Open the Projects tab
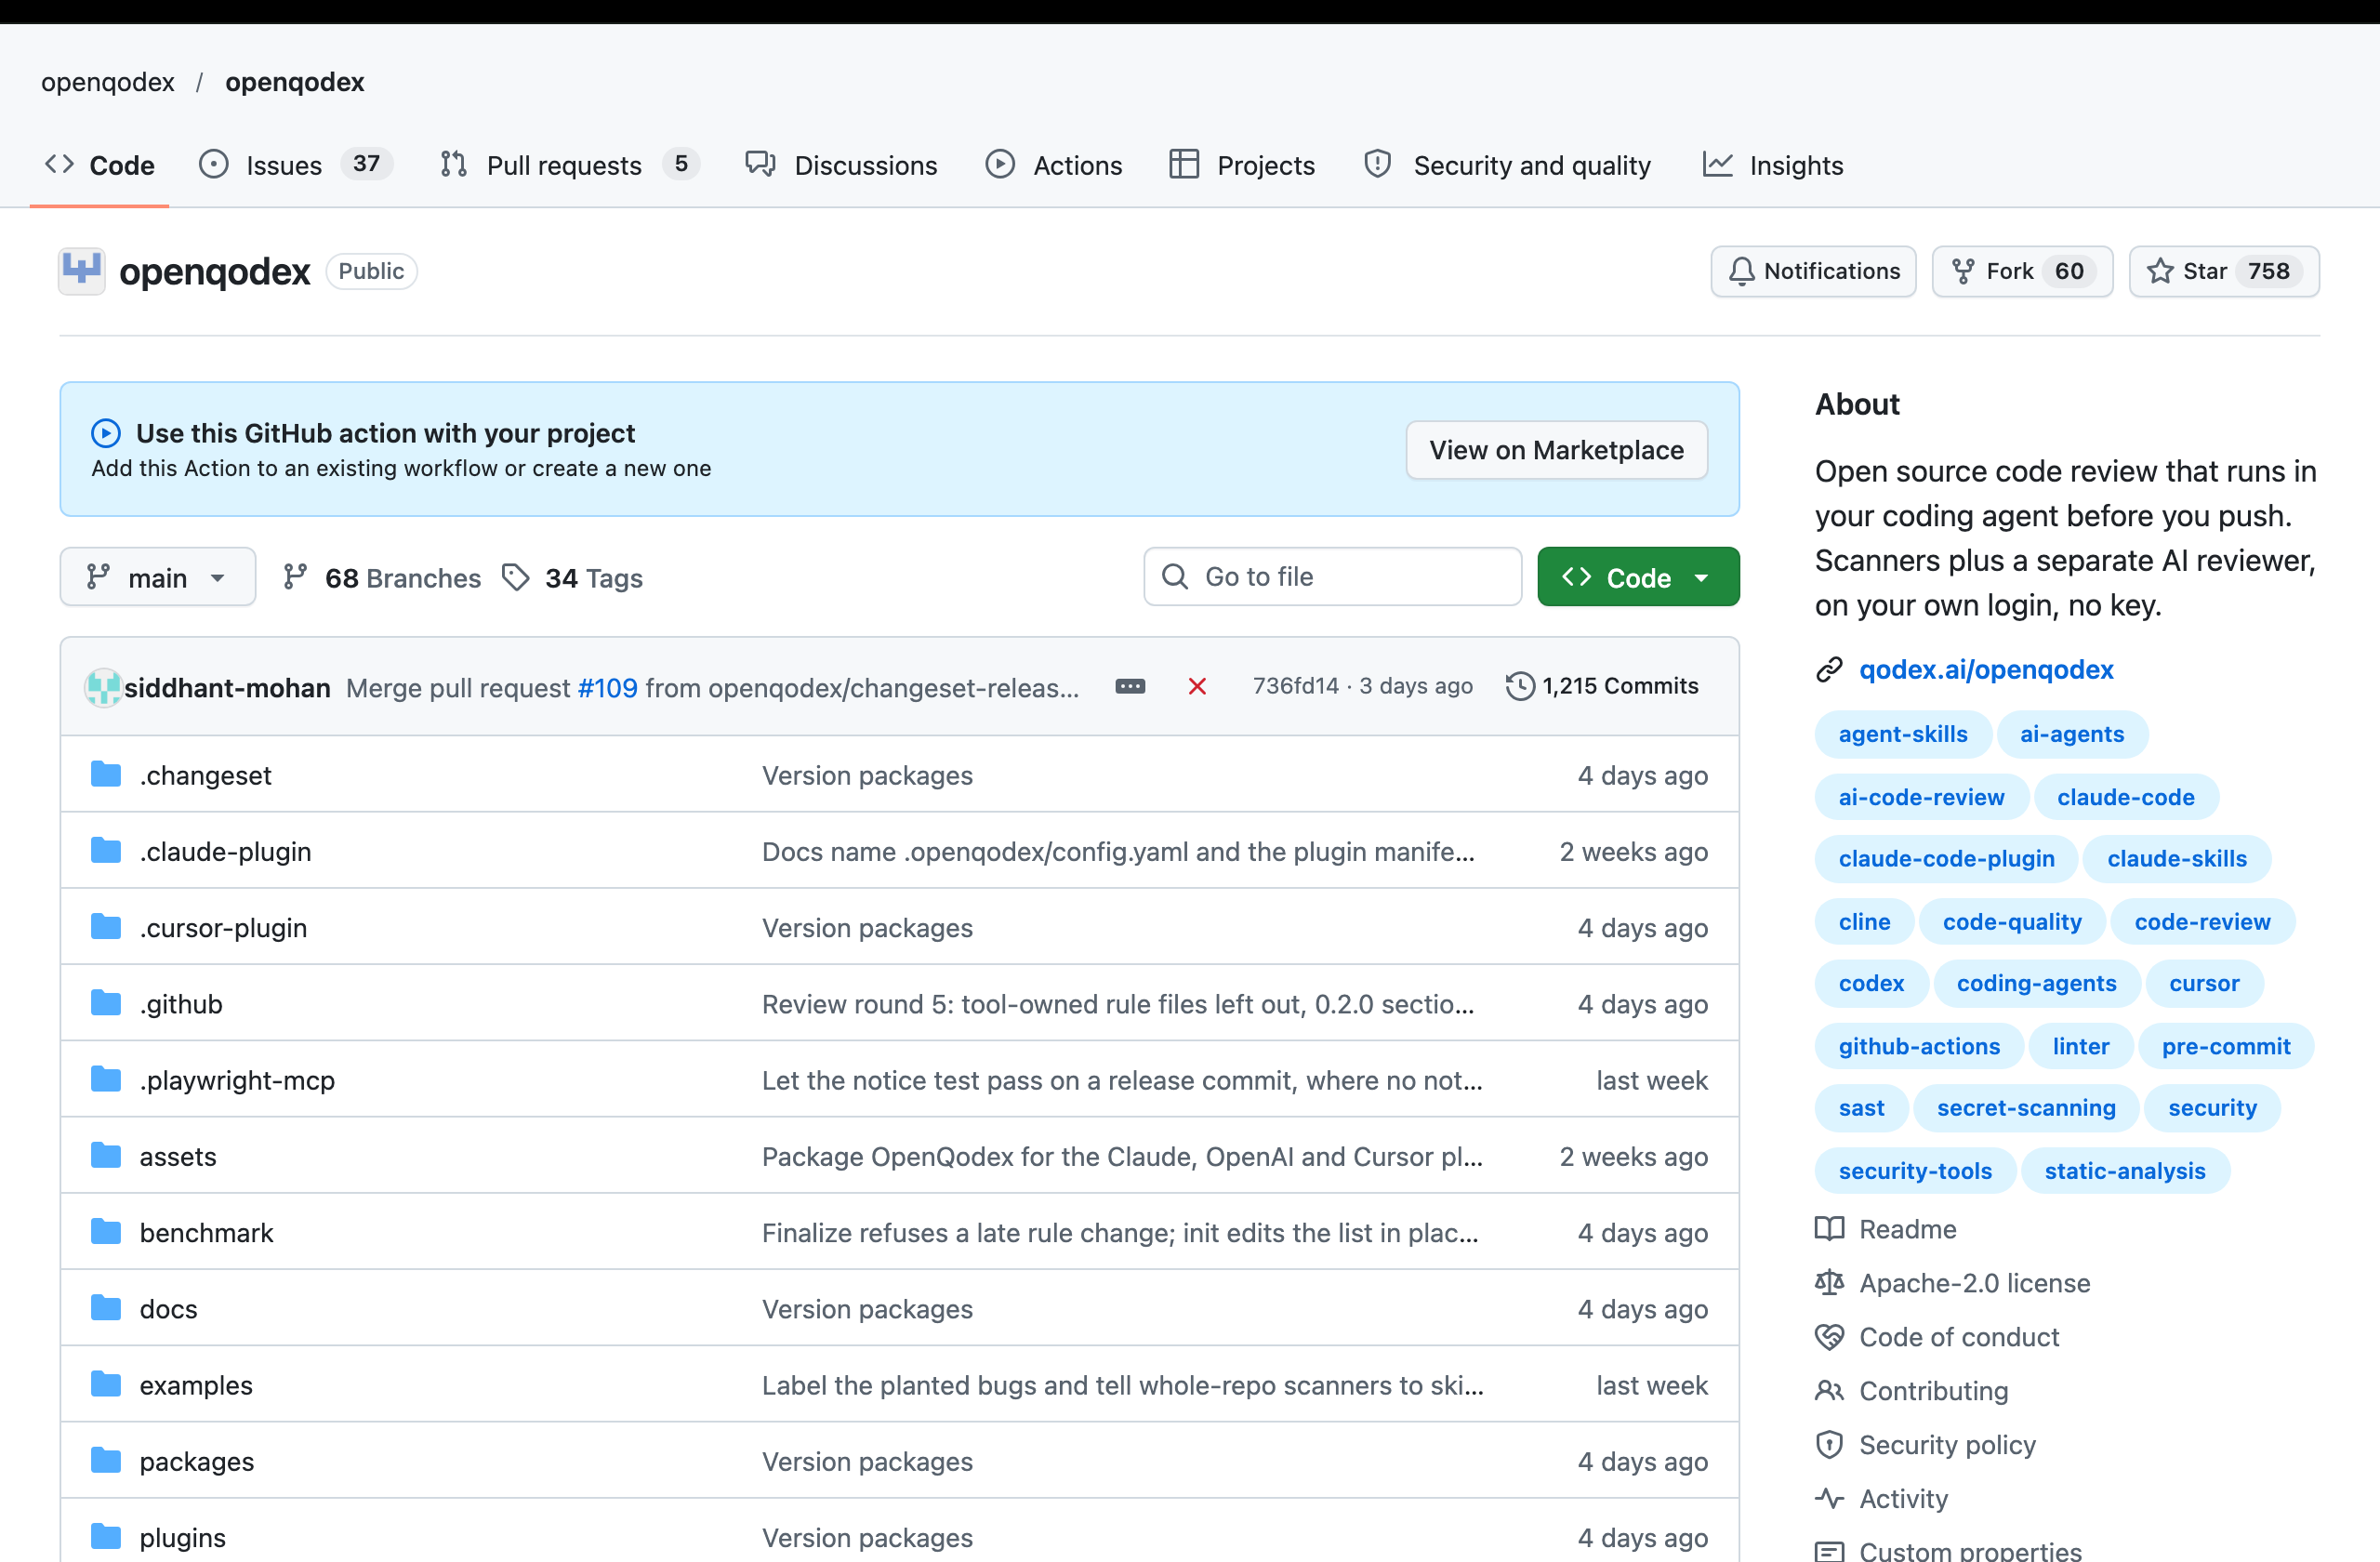Screen dimensions: 2380x1562 (x=1241, y=165)
